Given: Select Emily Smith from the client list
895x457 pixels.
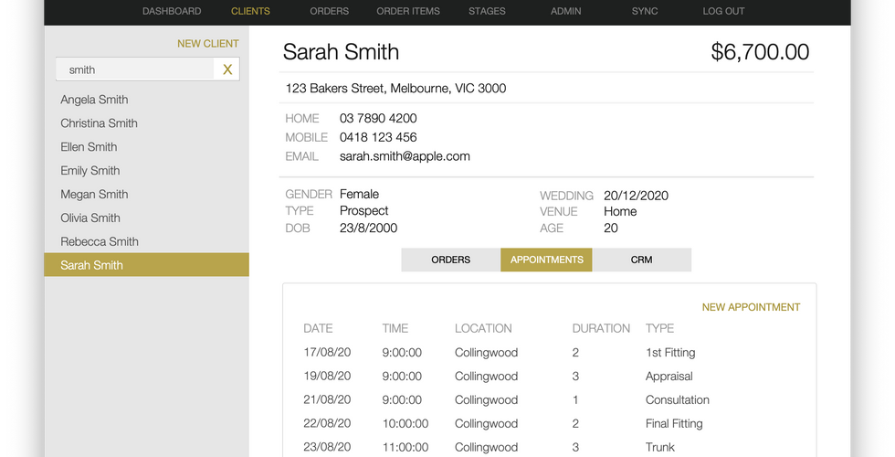Looking at the screenshot, I should [90, 170].
